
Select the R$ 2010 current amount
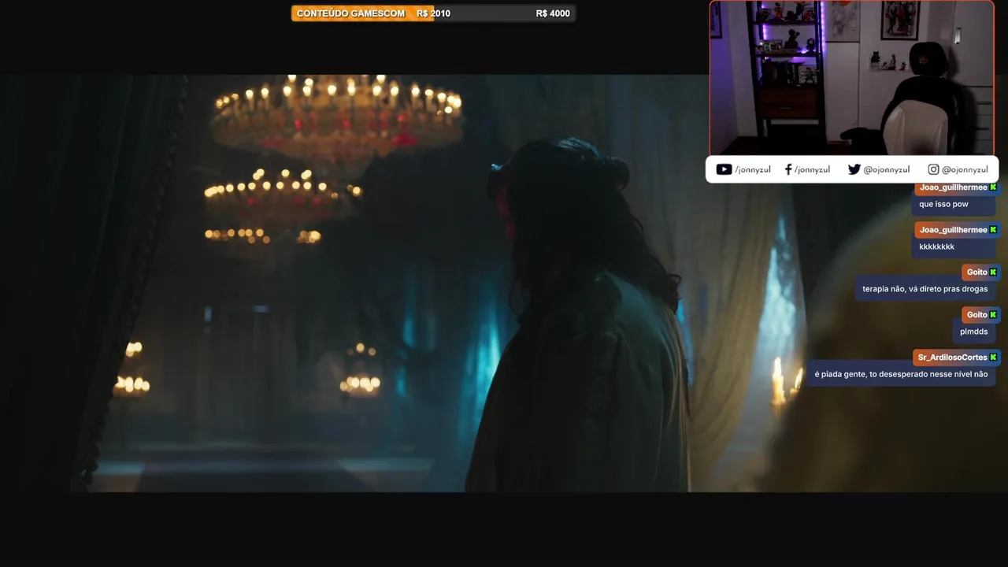tap(434, 13)
